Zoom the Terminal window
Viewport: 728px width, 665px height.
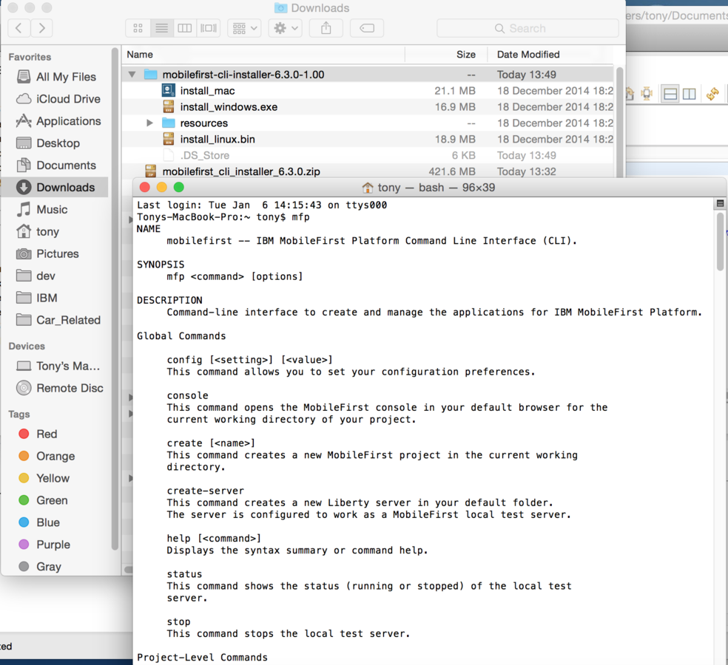pyautogui.click(x=179, y=188)
